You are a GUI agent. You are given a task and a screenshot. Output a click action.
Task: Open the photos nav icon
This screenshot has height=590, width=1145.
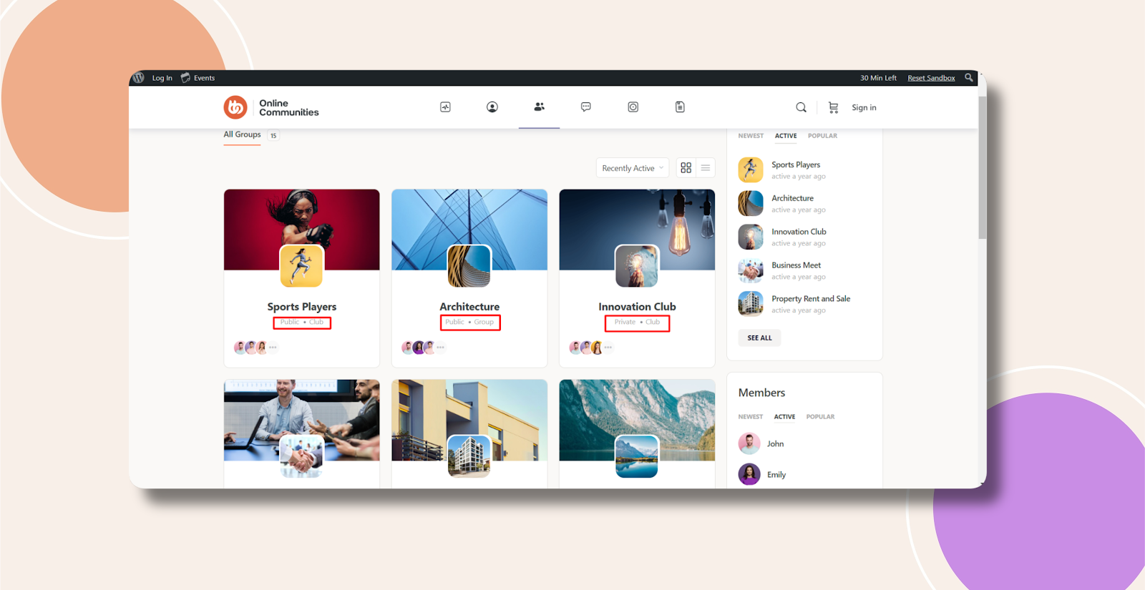[633, 107]
